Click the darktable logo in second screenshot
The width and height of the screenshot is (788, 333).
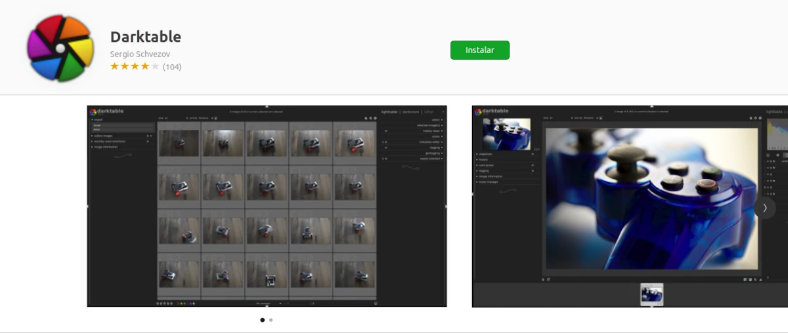tap(491, 111)
